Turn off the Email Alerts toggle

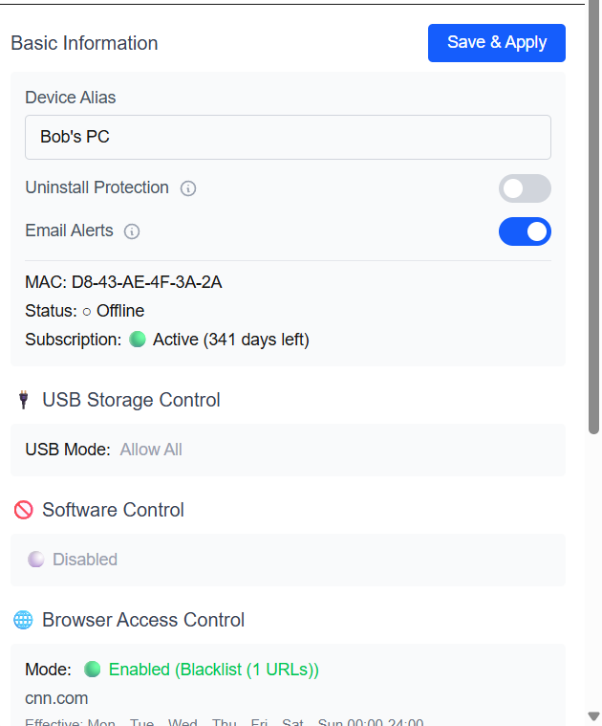pos(525,231)
